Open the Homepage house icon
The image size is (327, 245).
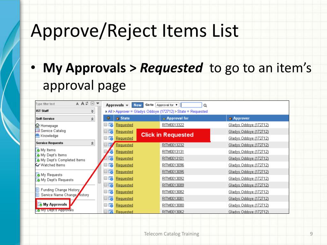coord(38,126)
